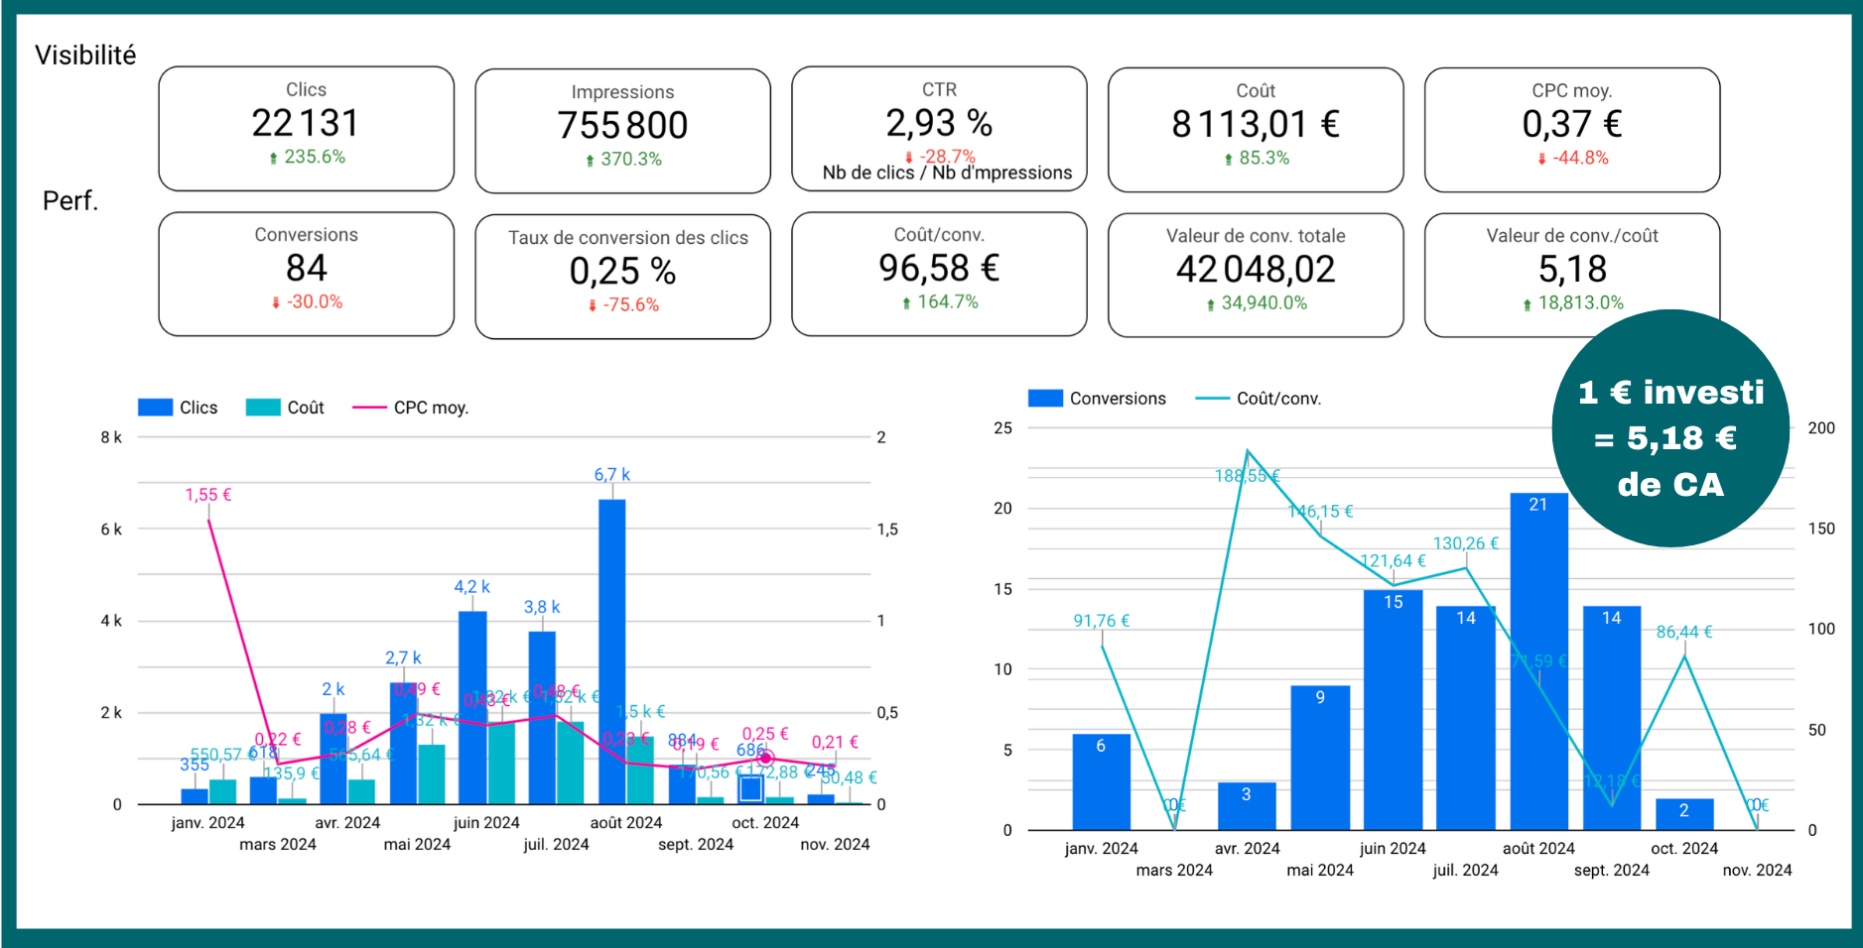1863x948 pixels.
Task: Click the Perf. section label
Action: coord(70,200)
